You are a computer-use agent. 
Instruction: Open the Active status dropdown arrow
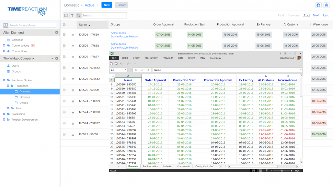click(x=97, y=5)
